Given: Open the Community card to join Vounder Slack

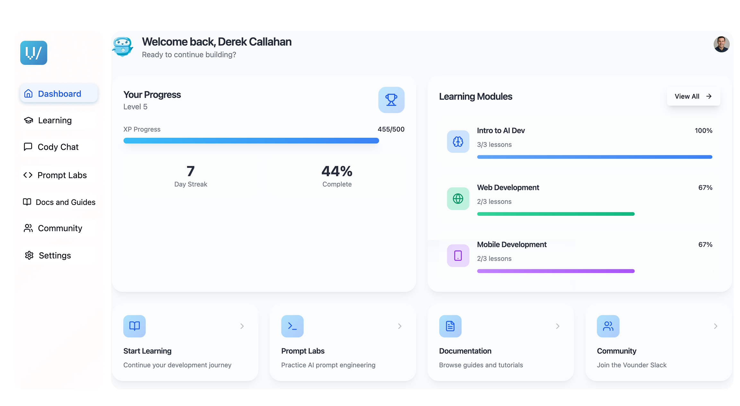Looking at the screenshot, I should click(x=658, y=342).
